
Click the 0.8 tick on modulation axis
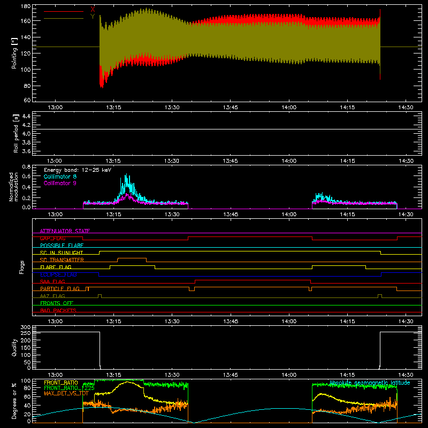26,166
